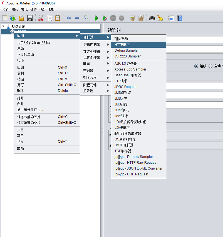Click the Cut scissors icon
This screenshot has height=237, width=223.
[41, 18]
